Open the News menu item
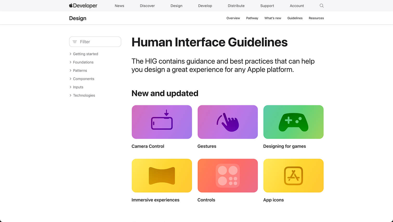 [119, 6]
